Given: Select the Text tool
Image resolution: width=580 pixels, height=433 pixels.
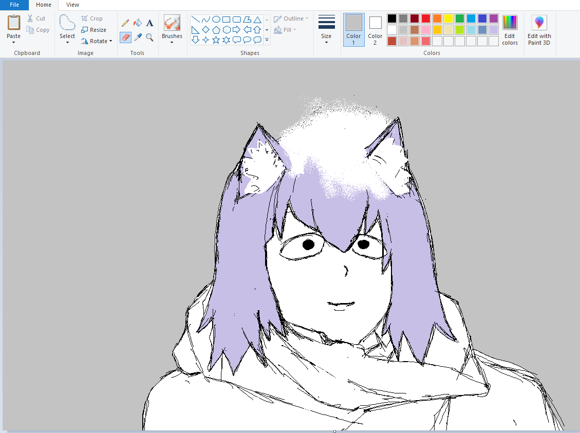Looking at the screenshot, I should 149,23.
